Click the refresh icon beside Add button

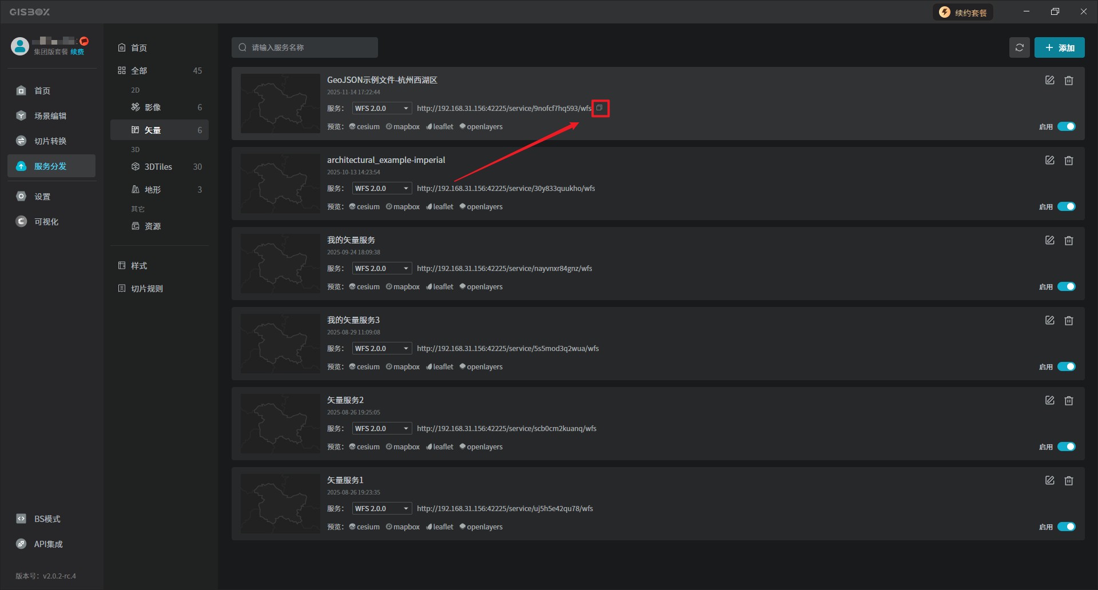pos(1019,47)
